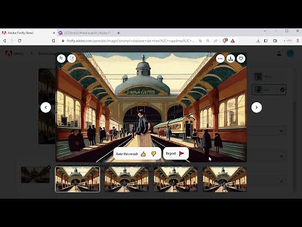
Task: Open the browser downloads icon
Action: [258, 41]
